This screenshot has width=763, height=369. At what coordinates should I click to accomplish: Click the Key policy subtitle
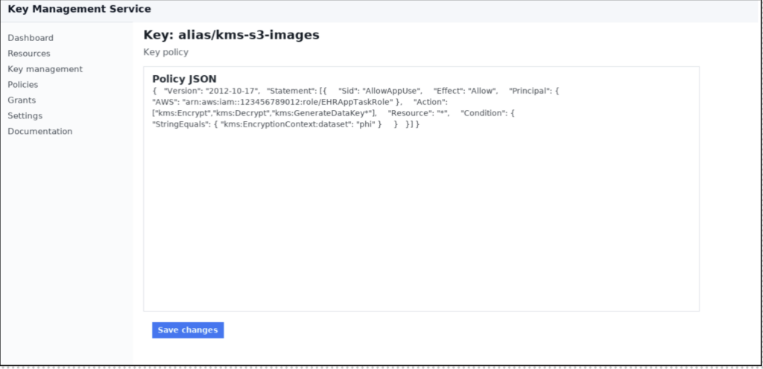click(x=166, y=52)
